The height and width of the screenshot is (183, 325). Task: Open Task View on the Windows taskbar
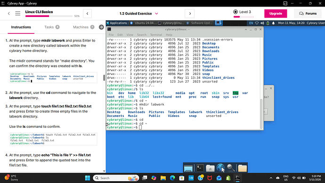tap(145, 178)
